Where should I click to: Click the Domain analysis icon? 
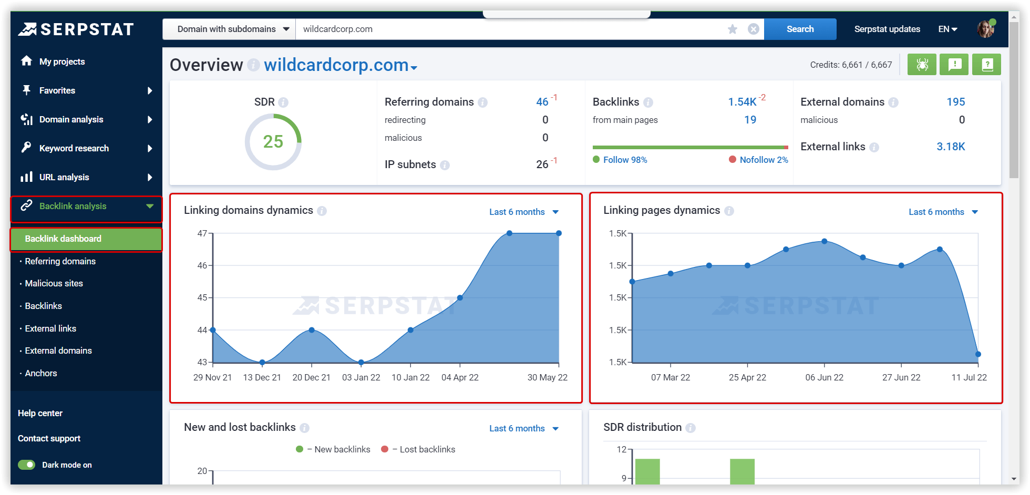point(26,119)
